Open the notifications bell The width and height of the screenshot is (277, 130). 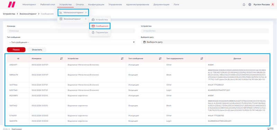point(244,4)
